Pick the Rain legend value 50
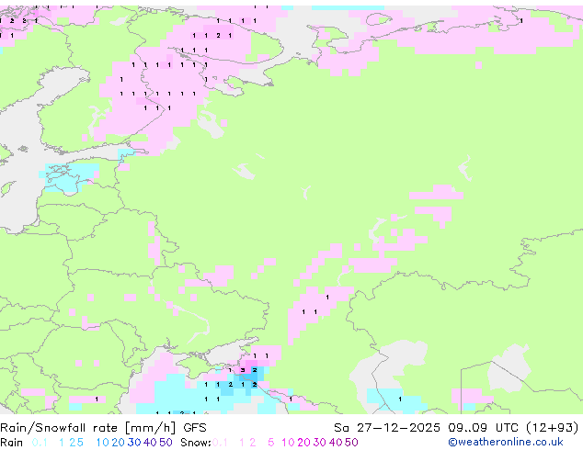583x450 pixels. [166, 443]
